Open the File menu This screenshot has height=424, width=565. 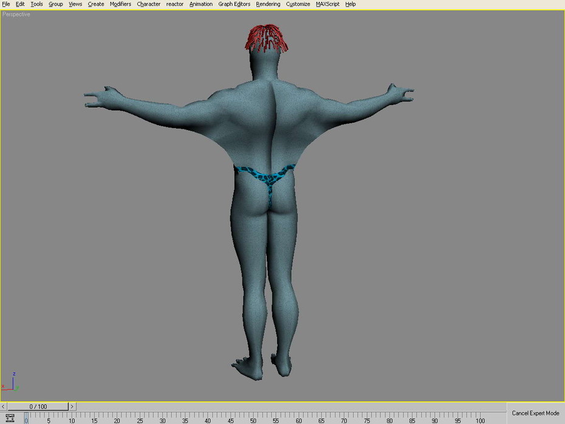pos(6,4)
